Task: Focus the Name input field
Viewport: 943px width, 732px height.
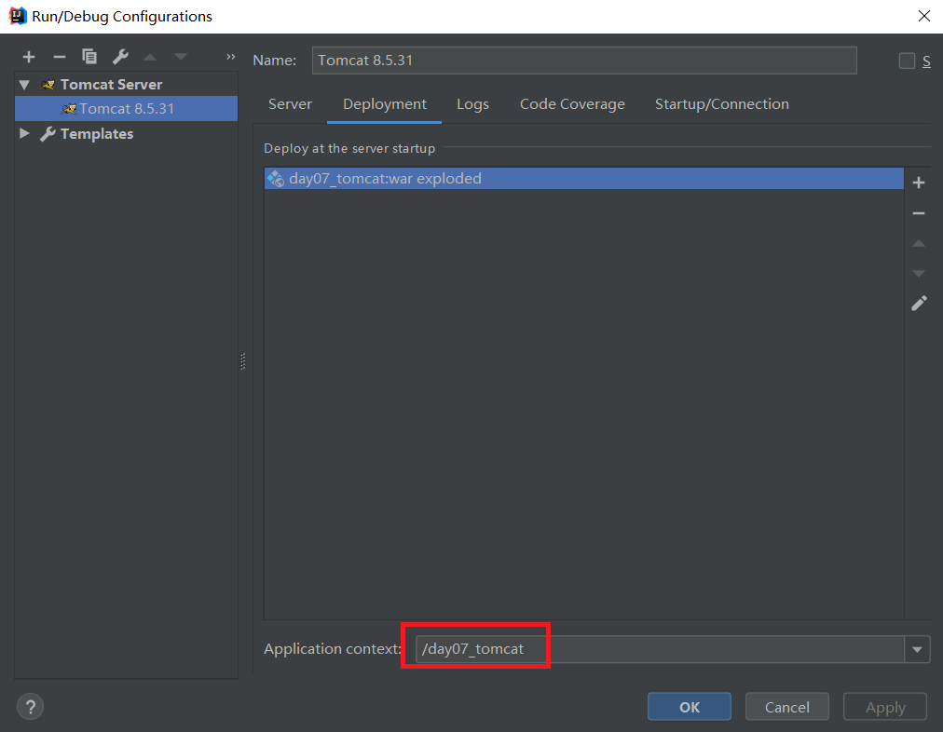Action: point(584,61)
